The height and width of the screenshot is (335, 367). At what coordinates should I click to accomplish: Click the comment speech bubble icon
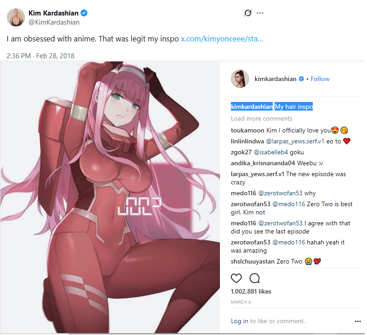(x=255, y=278)
